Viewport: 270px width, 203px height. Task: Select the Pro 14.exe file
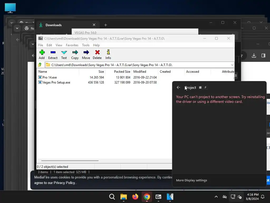point(50,77)
